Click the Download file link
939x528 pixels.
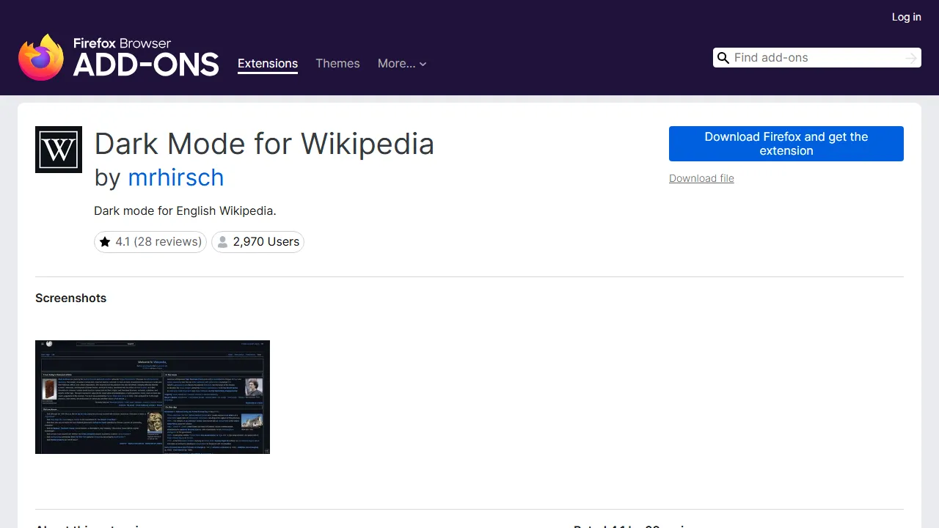pyautogui.click(x=701, y=178)
